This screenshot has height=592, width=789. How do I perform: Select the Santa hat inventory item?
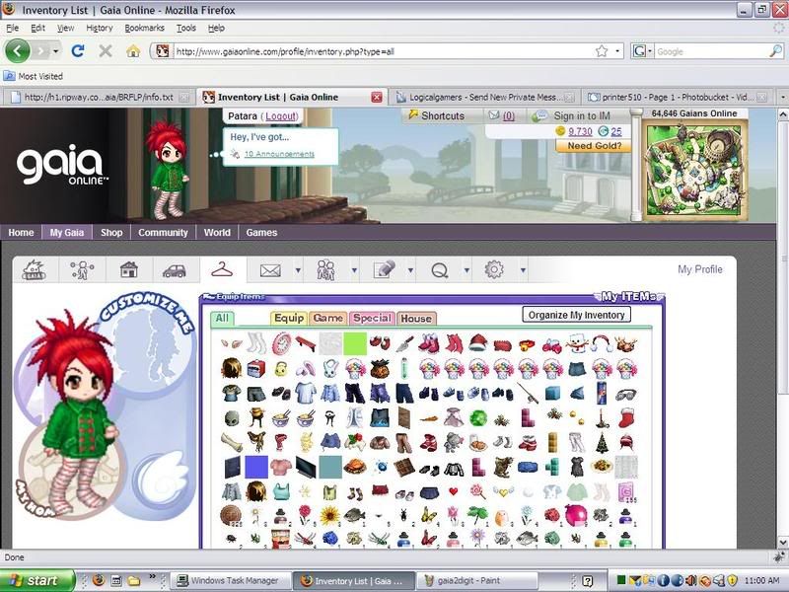478,343
